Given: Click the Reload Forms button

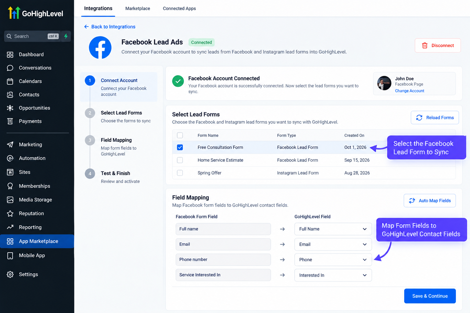Looking at the screenshot, I should [x=435, y=118].
